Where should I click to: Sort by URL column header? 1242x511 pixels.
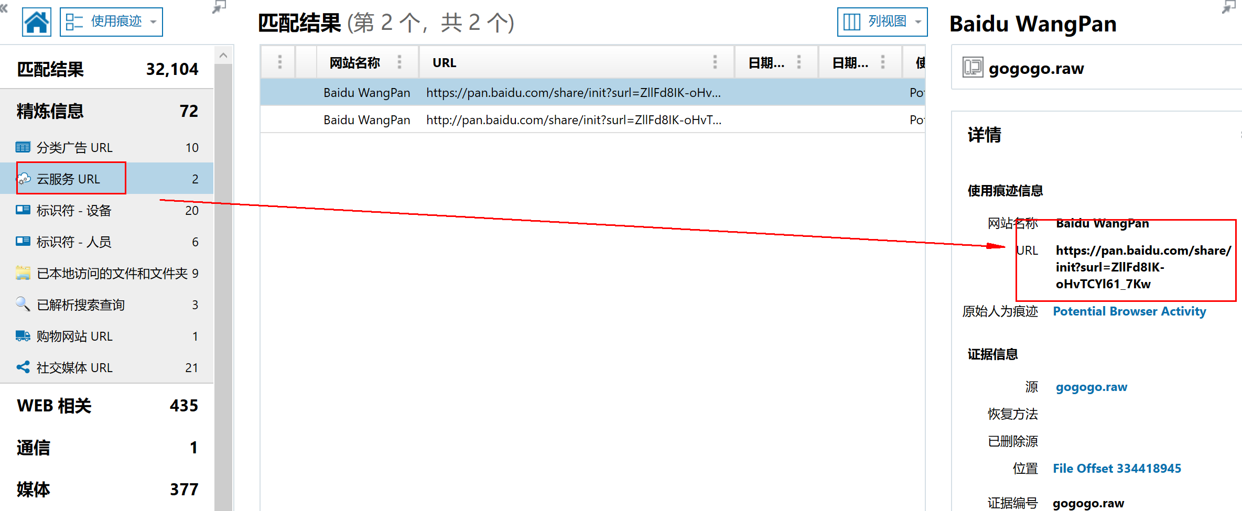pos(444,63)
